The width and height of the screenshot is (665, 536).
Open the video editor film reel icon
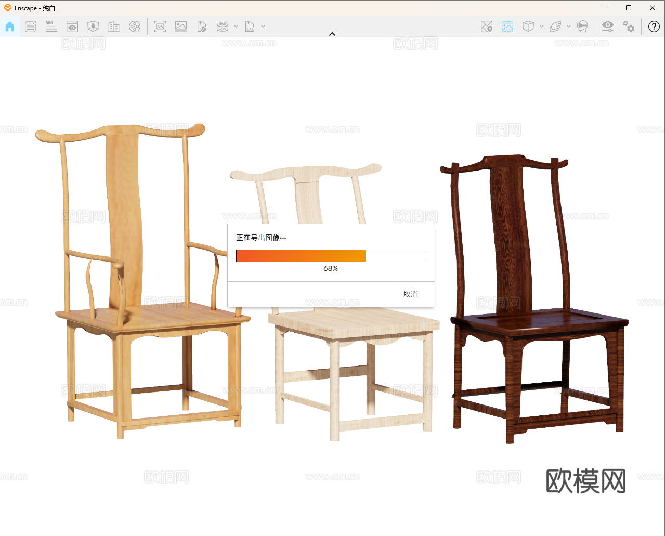pos(135,27)
